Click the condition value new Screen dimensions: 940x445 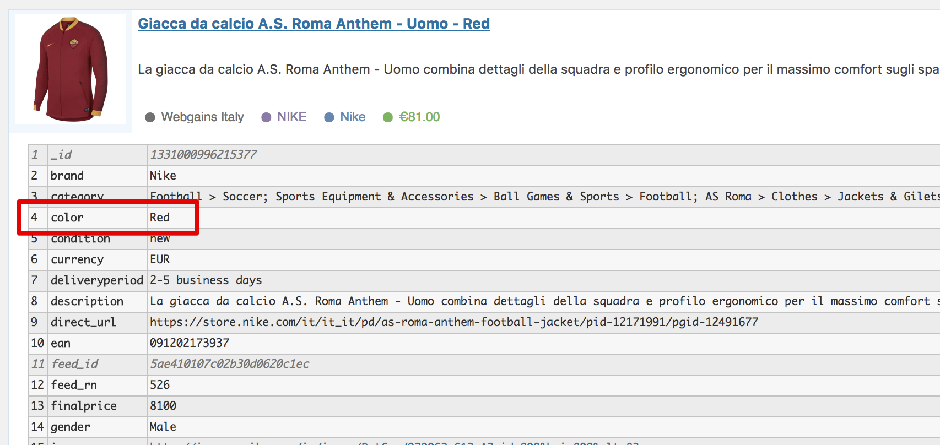coord(160,238)
